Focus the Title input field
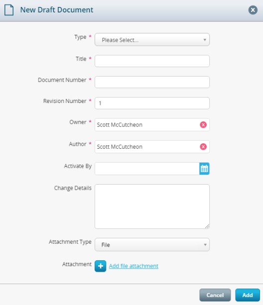The width and height of the screenshot is (263, 305). [x=152, y=61]
